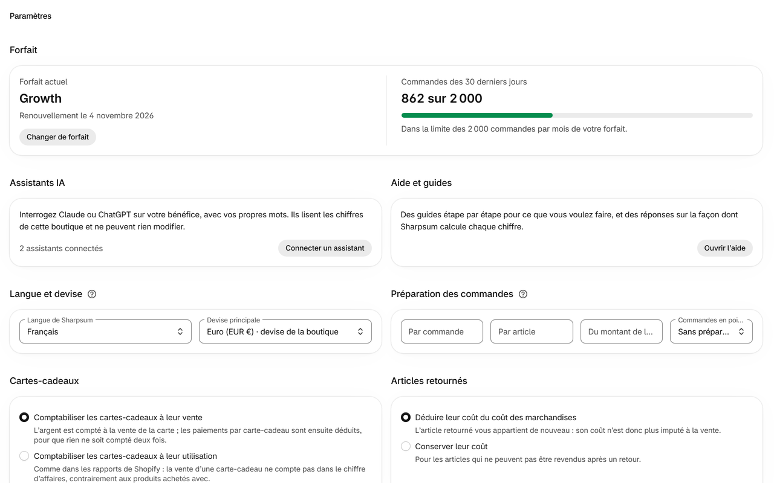Click the Aide et guides heading

421,183
